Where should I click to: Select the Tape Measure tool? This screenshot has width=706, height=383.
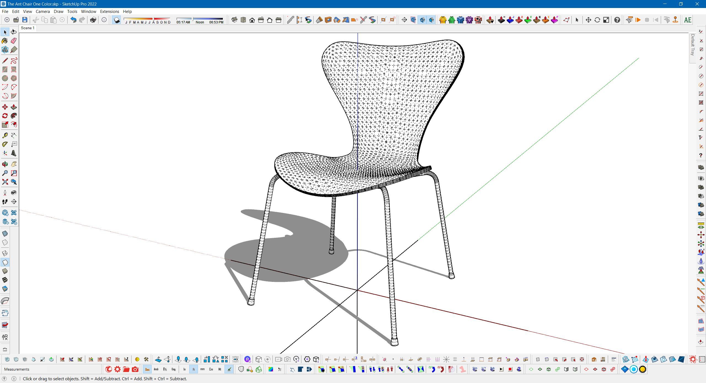click(x=5, y=135)
